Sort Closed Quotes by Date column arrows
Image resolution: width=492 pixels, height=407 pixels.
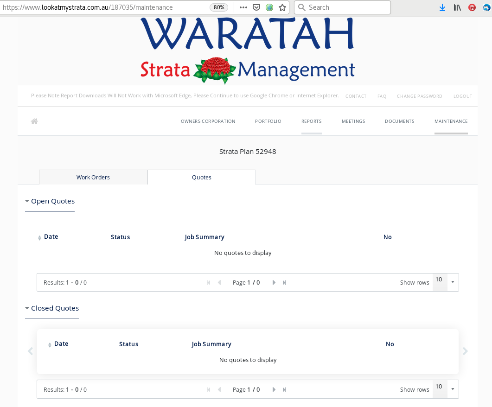pyautogui.click(x=50, y=345)
